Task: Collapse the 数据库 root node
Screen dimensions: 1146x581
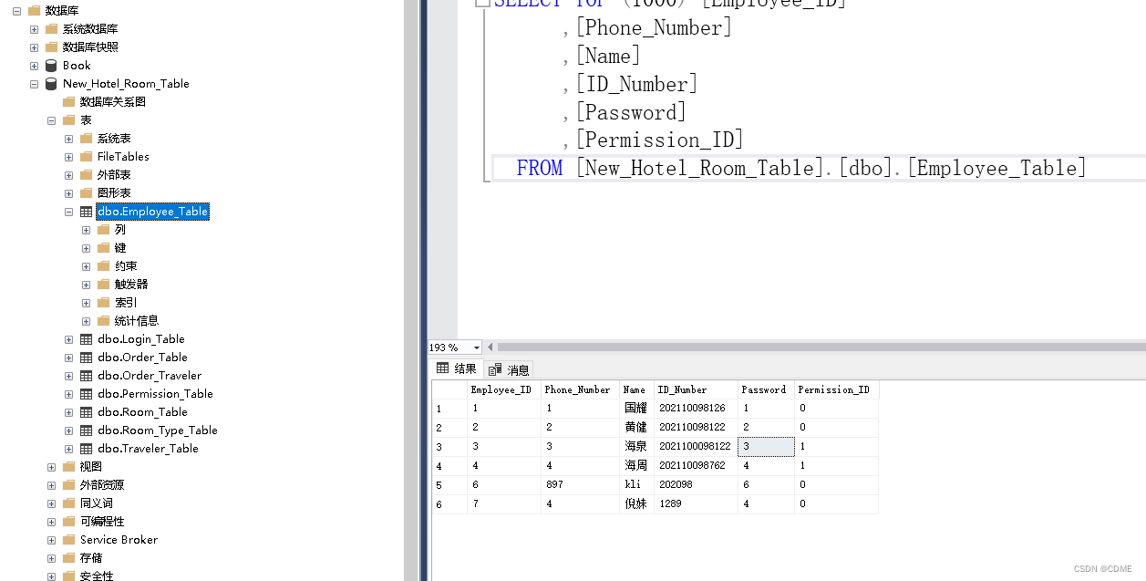Action: [x=16, y=11]
